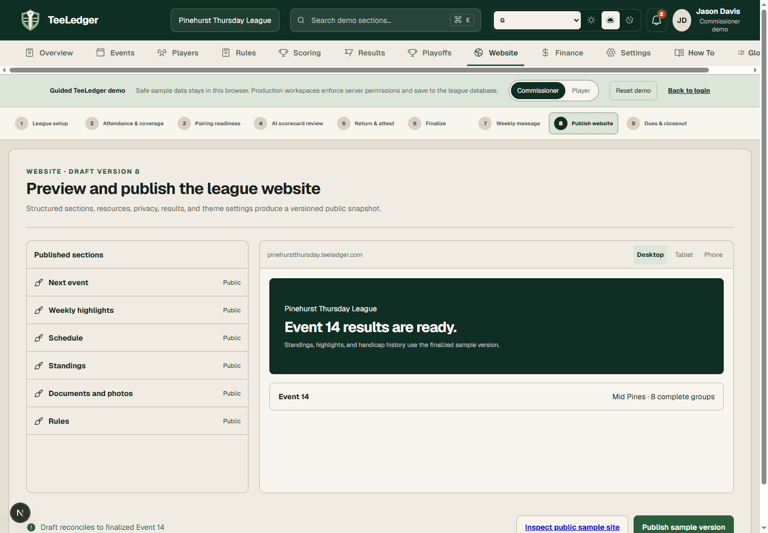This screenshot has height=533, width=768.
Task: Click the search demo sections field
Action: click(x=385, y=20)
